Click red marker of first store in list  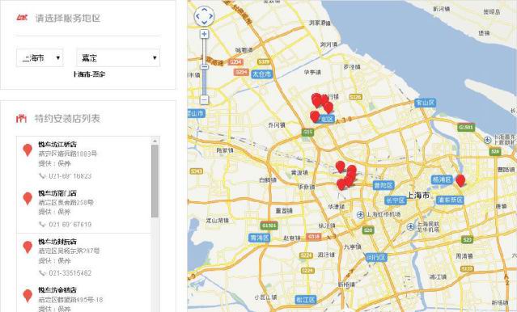point(28,150)
